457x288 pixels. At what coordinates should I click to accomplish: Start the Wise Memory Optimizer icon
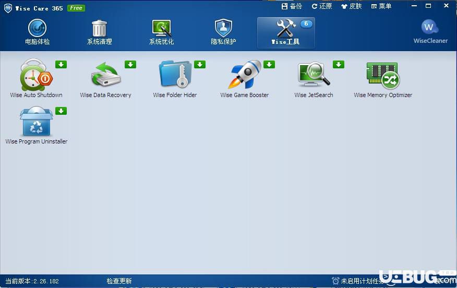(x=383, y=76)
